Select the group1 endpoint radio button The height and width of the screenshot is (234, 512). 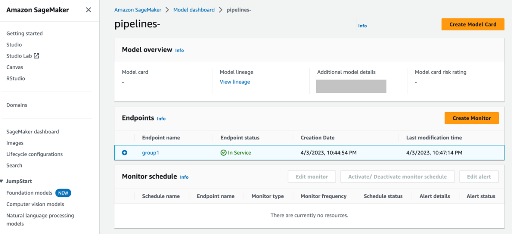tap(125, 153)
